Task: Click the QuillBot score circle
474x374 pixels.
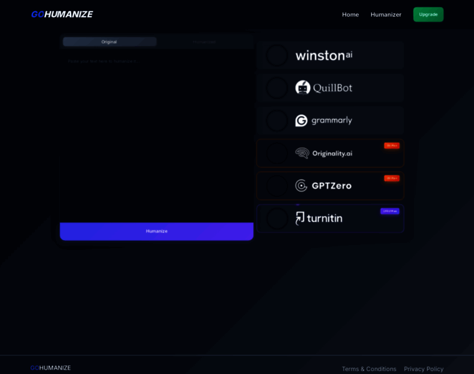Action: coord(277,88)
